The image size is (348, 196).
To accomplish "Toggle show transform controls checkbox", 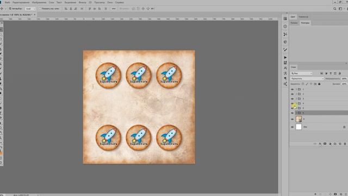I will 40,9.
